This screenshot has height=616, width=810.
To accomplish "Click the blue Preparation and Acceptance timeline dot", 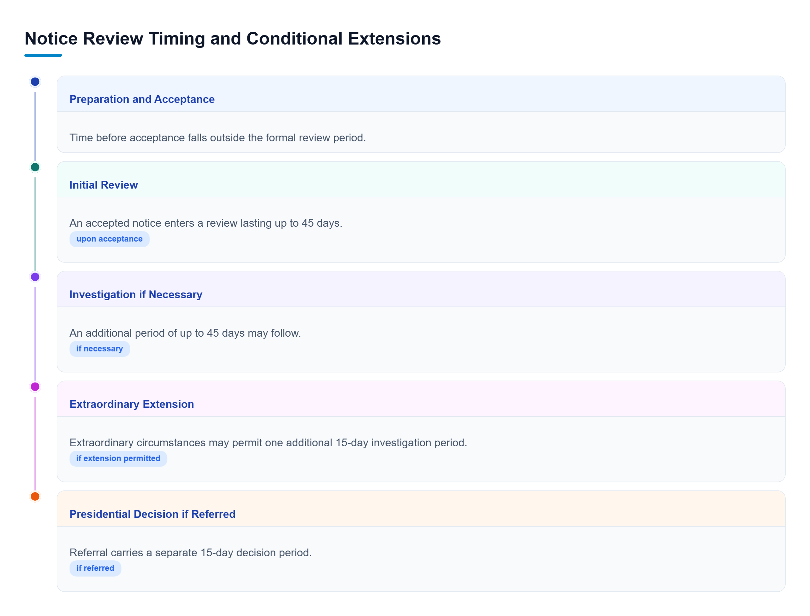I will click(x=35, y=81).
